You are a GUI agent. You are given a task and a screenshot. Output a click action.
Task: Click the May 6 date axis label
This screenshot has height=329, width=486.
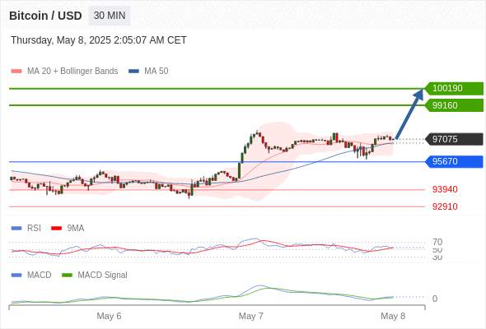tap(109, 317)
